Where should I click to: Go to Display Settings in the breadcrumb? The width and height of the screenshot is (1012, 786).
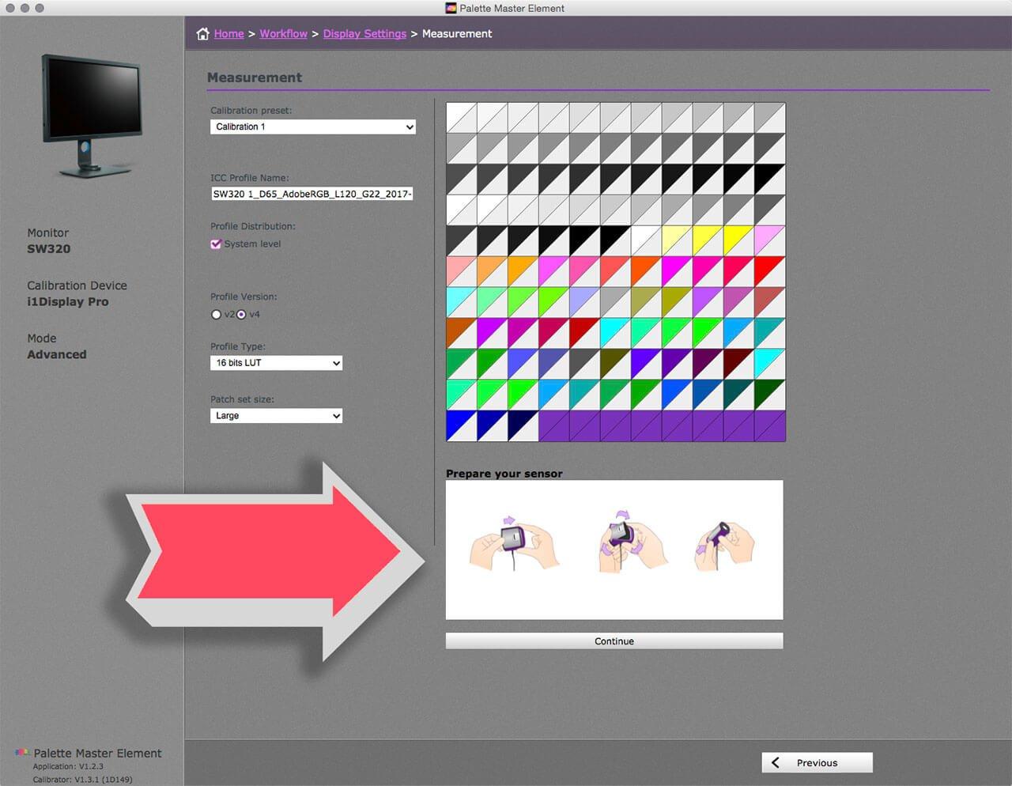pyautogui.click(x=364, y=33)
